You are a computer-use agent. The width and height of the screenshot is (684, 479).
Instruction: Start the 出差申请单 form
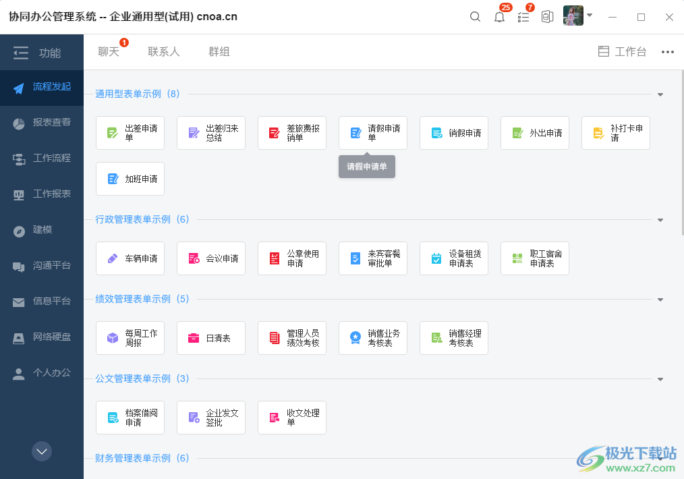pyautogui.click(x=130, y=133)
